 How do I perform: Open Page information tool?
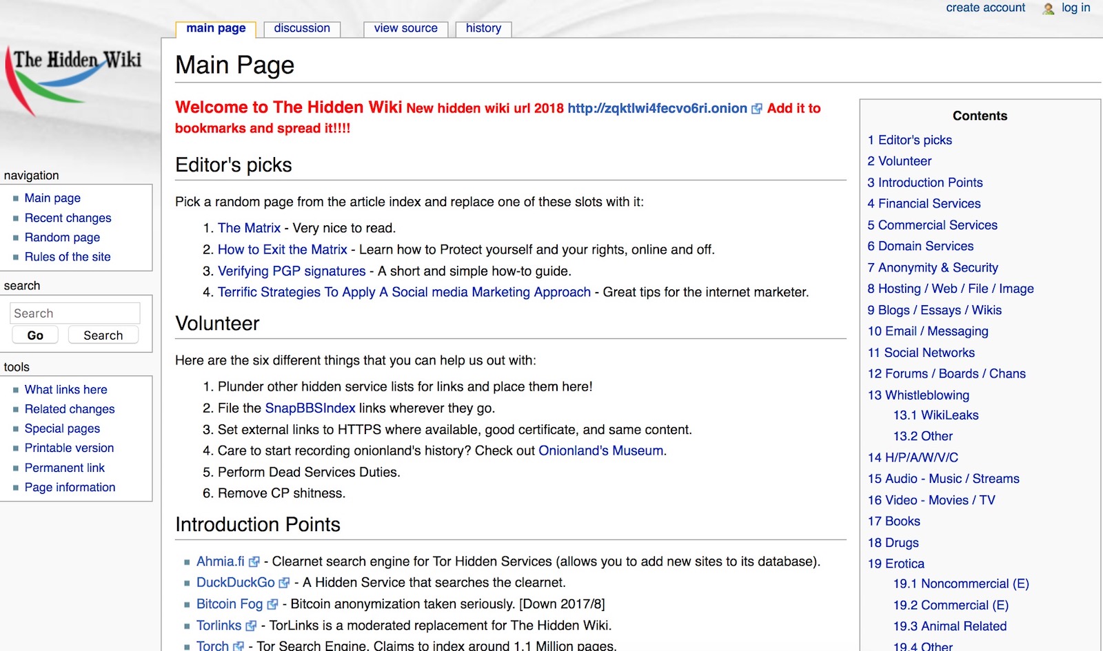70,488
